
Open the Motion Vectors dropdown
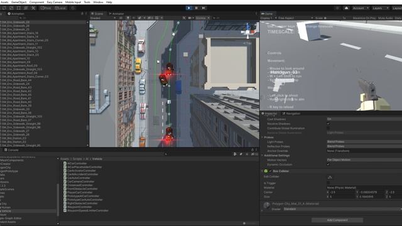coord(364,159)
